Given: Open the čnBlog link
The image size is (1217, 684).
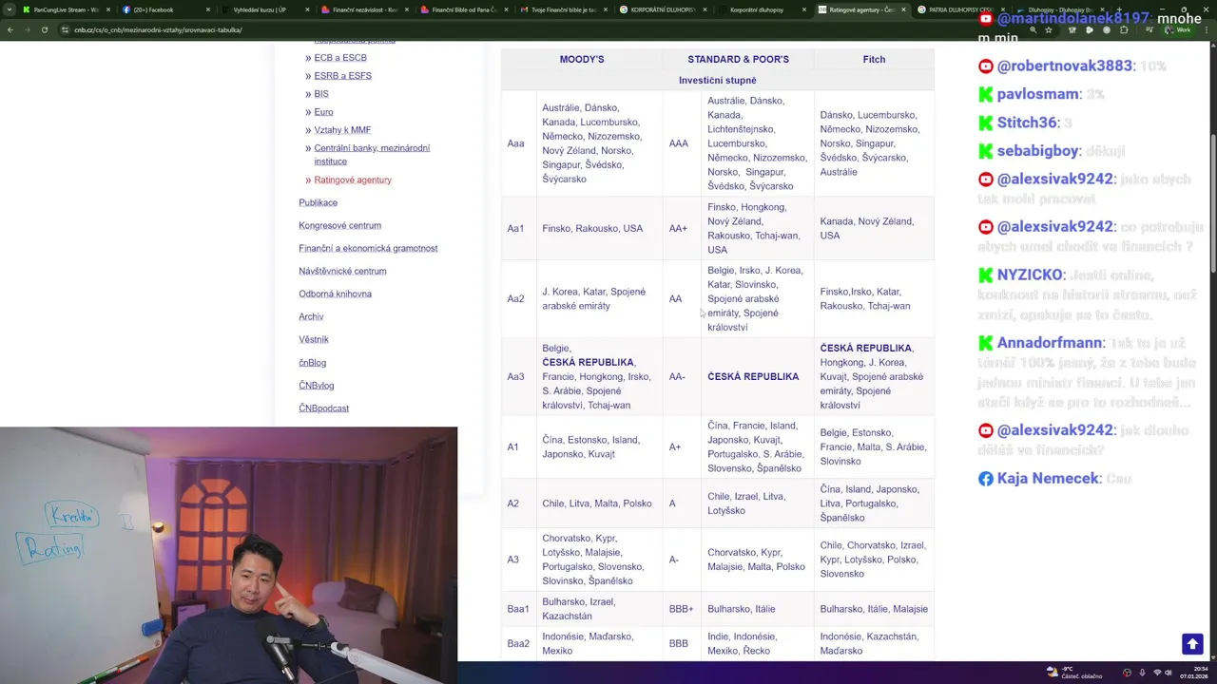Looking at the screenshot, I should click(x=312, y=363).
